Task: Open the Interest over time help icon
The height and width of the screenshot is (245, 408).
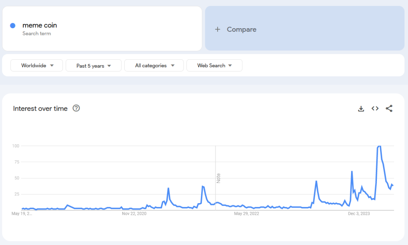Action: (x=76, y=108)
